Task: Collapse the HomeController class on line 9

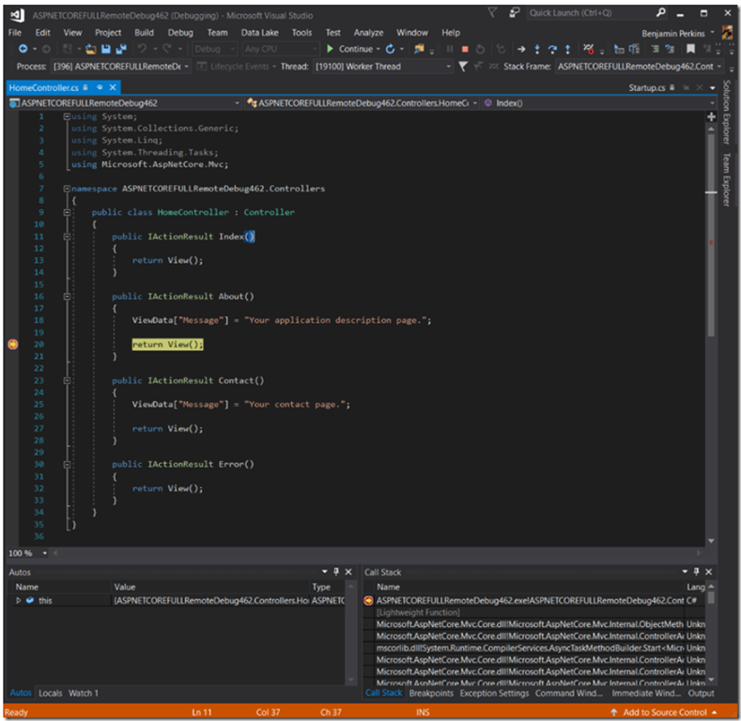Action: tap(67, 212)
